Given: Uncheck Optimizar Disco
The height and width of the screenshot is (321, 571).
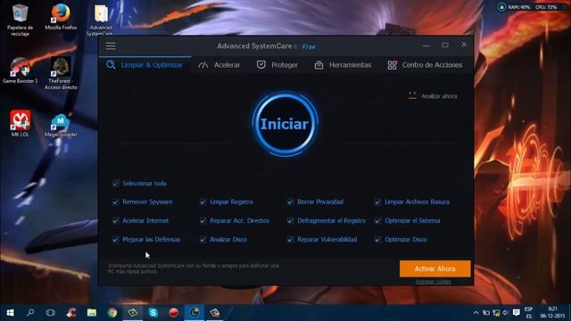Looking at the screenshot, I should [x=377, y=240].
